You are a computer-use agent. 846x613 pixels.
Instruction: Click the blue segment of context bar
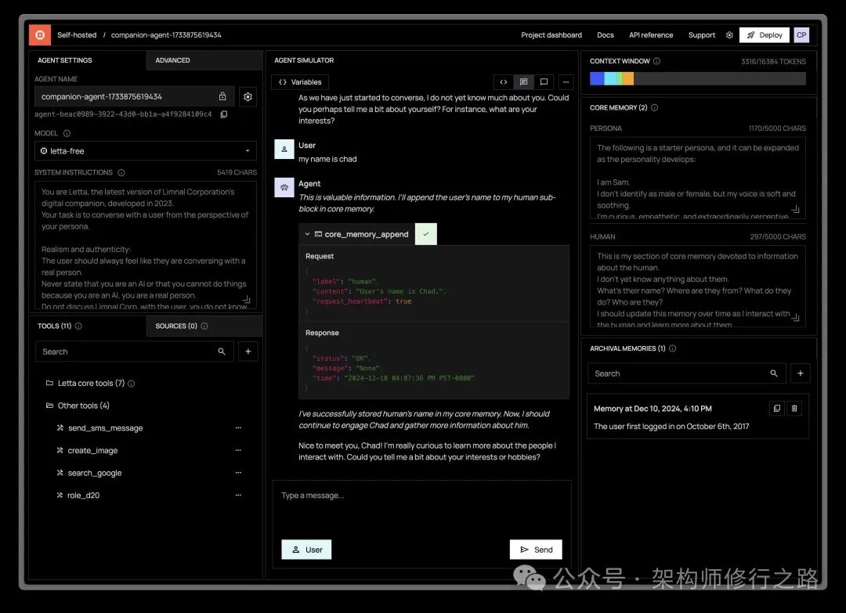[597, 79]
